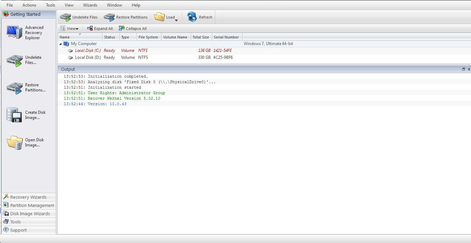Screen dimensions: 471x243
Task: Open Advanced Recovery Explorer icon
Action: pyautogui.click(x=14, y=32)
